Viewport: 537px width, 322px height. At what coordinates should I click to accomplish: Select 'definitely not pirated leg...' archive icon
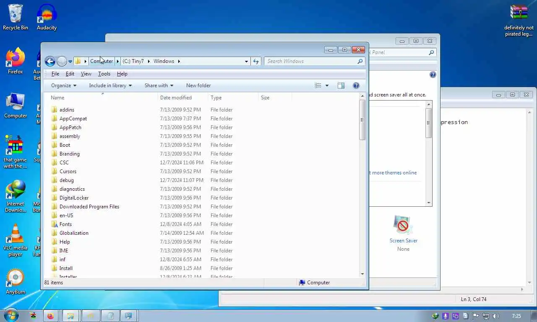tap(519, 20)
